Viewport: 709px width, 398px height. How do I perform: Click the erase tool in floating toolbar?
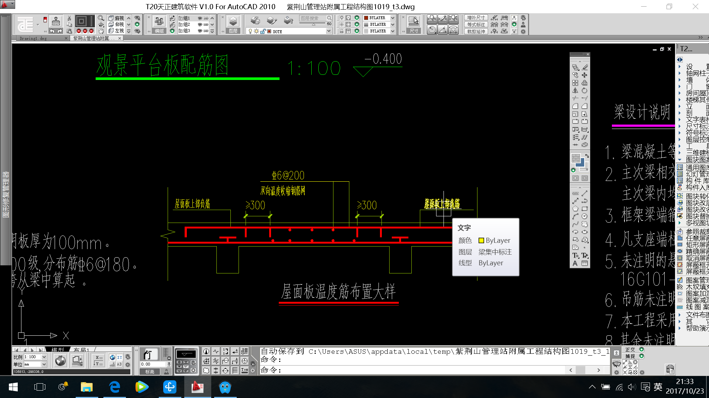pos(585,67)
